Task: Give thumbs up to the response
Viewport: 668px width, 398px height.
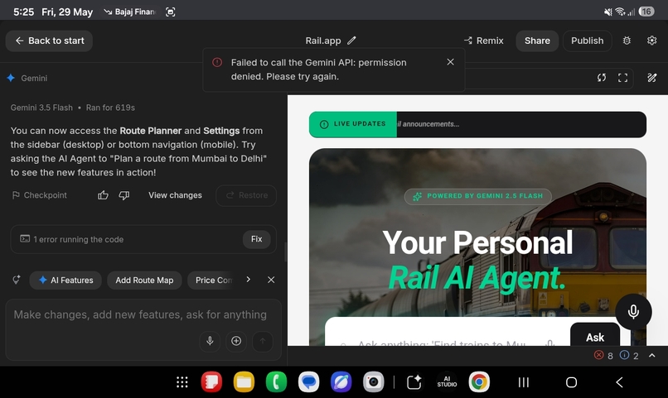Action: pyautogui.click(x=103, y=195)
